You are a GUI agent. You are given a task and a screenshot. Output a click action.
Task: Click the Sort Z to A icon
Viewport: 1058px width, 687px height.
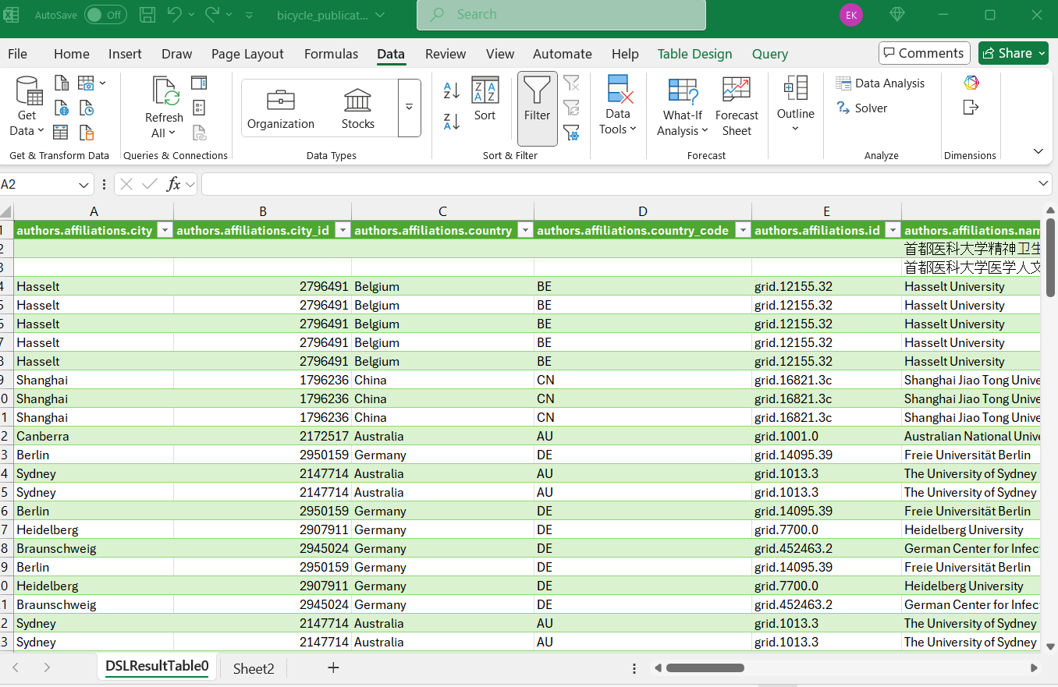(x=451, y=122)
